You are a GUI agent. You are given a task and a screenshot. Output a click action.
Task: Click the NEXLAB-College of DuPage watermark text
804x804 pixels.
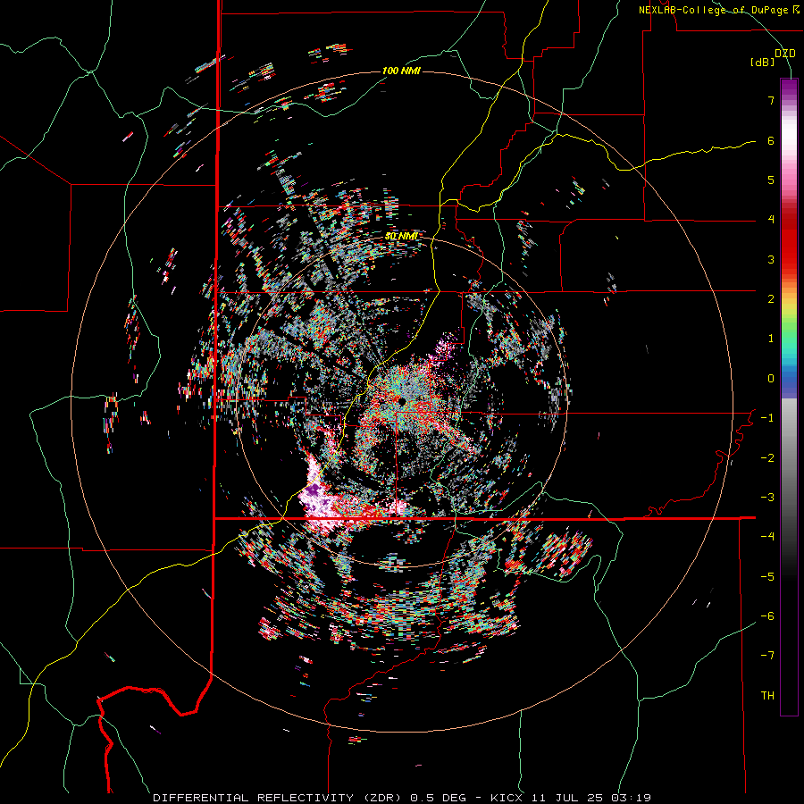pyautogui.click(x=718, y=10)
